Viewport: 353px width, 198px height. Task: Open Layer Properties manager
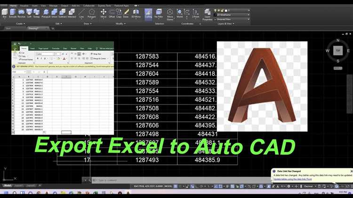point(208,15)
